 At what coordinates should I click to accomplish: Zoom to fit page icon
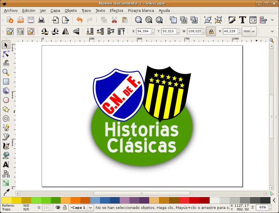(159, 20)
